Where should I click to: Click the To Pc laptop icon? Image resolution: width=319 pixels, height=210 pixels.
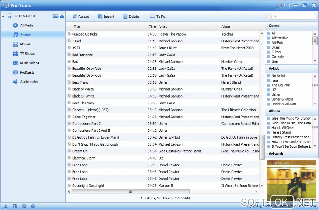152,17
